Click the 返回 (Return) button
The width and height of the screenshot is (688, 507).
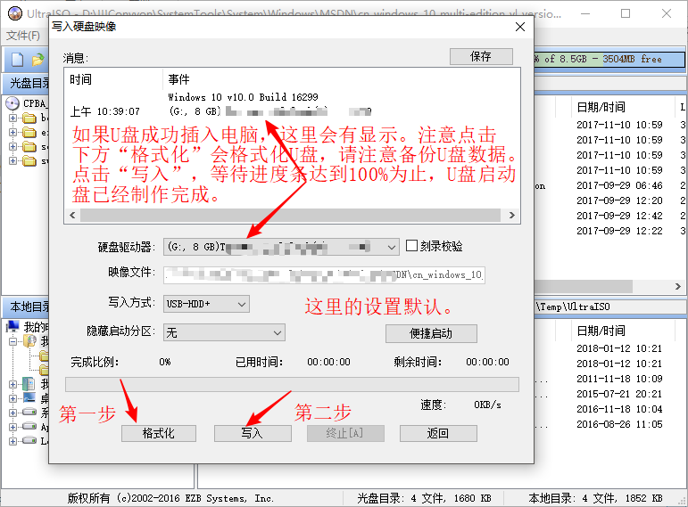tap(438, 433)
